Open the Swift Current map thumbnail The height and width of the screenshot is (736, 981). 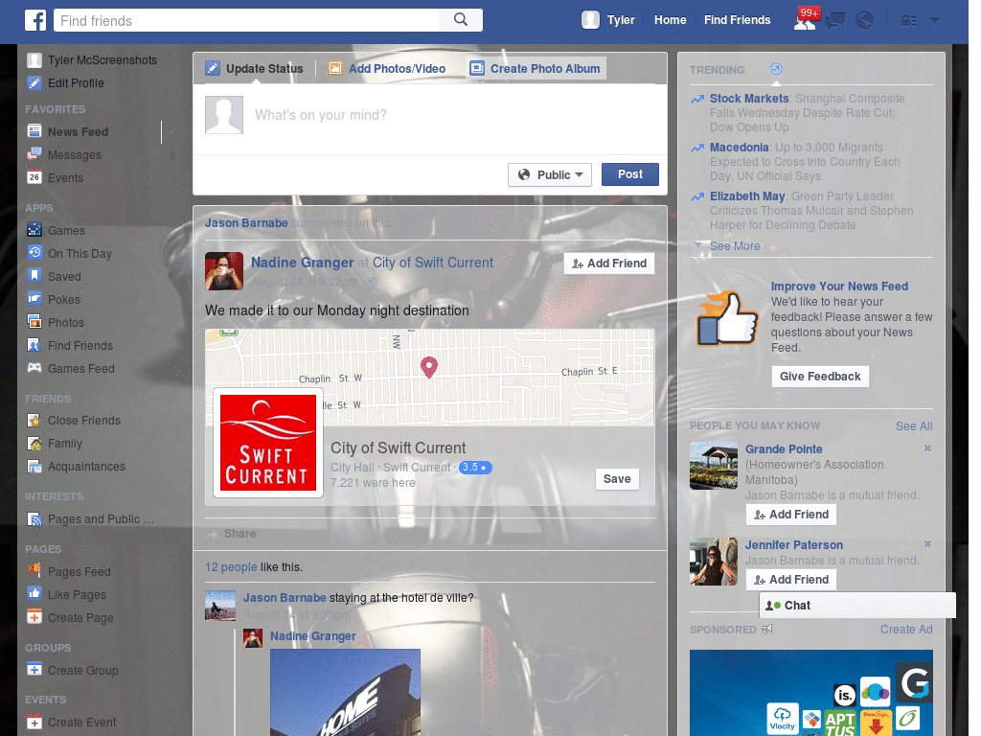[x=430, y=378]
